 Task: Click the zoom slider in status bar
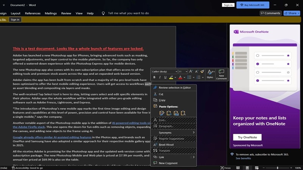(x=278, y=168)
